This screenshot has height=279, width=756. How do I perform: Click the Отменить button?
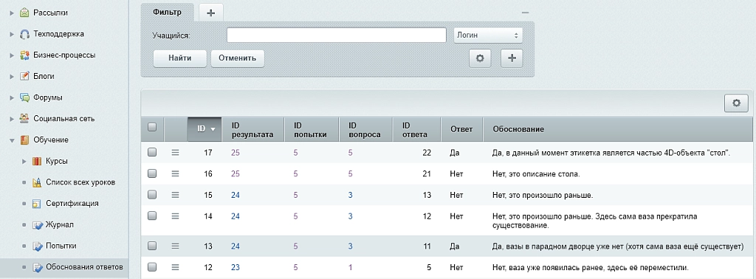[237, 58]
